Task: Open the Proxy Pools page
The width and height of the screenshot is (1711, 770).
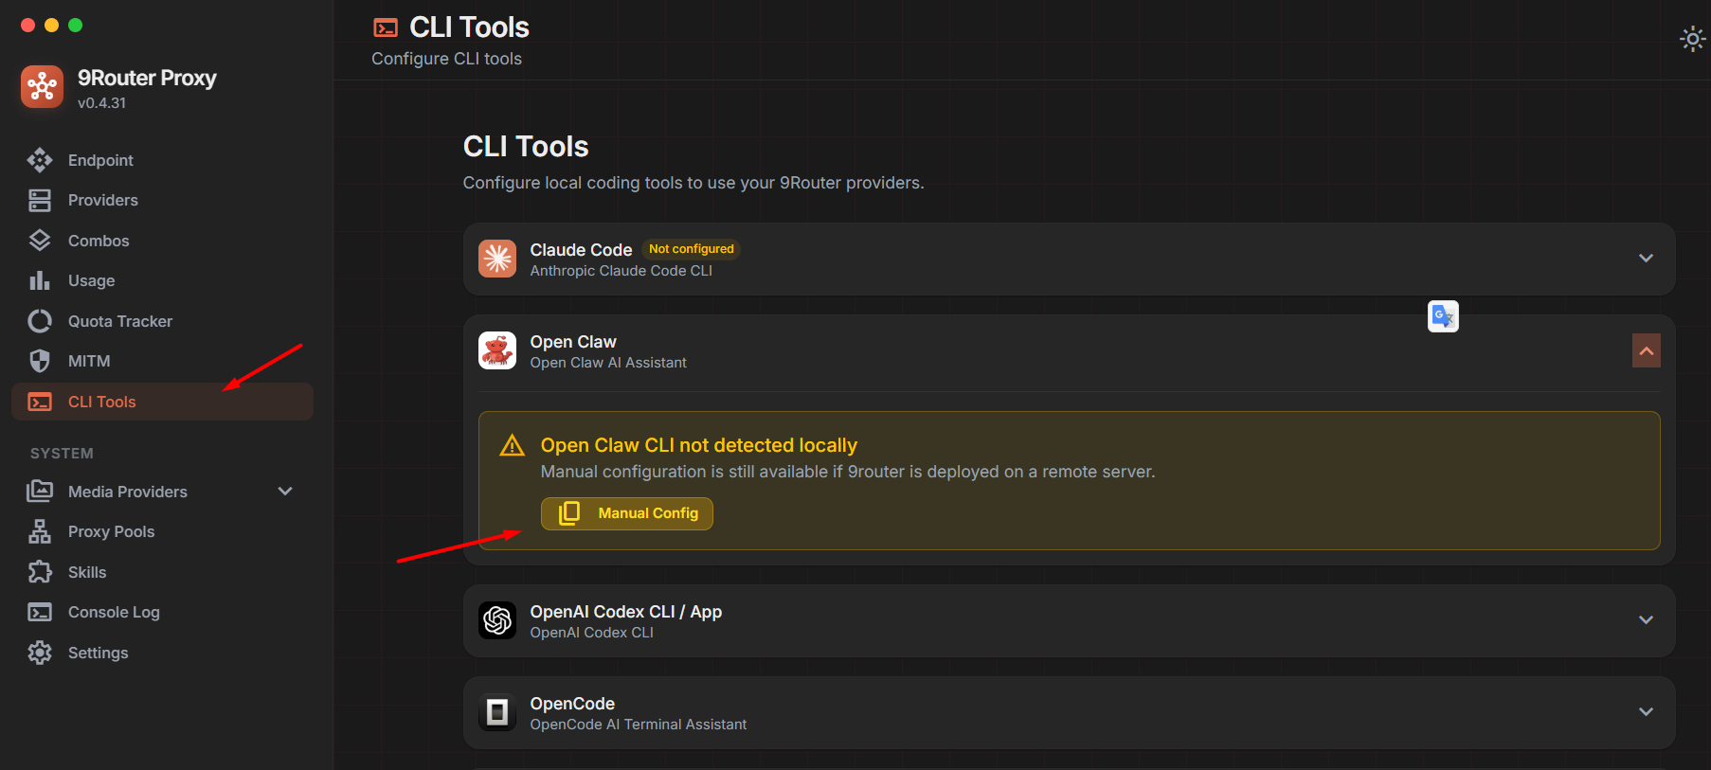Action: point(162,531)
